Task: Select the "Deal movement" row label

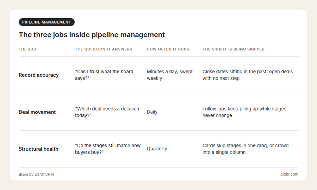Action: pos(37,112)
